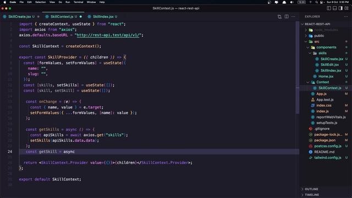Collapse the Context folder
The width and height of the screenshot is (352, 198).
323,82
